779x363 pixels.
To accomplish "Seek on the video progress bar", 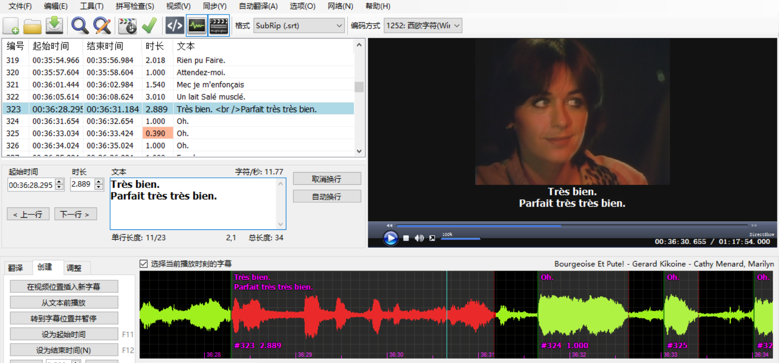I will (572, 225).
